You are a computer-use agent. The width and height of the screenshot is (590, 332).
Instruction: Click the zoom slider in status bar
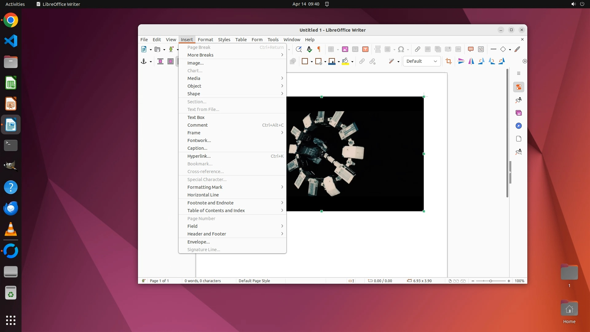490,281
